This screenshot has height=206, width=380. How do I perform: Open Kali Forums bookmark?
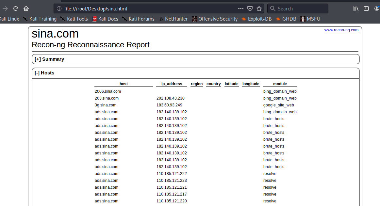pos(139,19)
